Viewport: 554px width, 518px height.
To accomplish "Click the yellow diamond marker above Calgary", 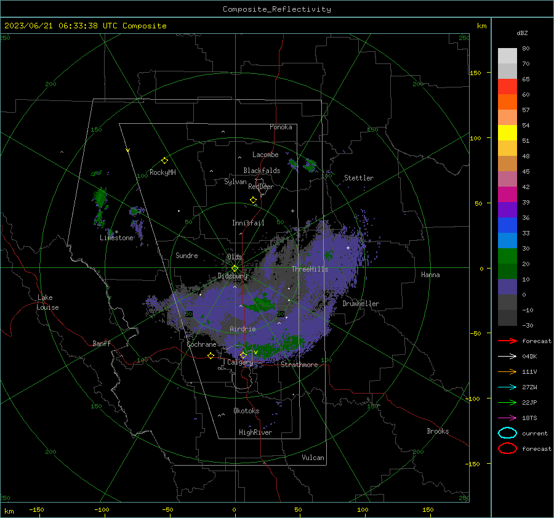I will point(243,355).
